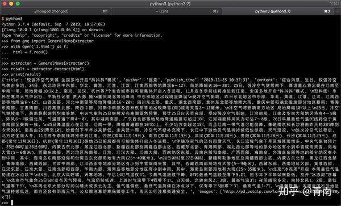Click the 'result = extractor.extract(html)' line
This screenshot has height=206, width=341.
47,69
